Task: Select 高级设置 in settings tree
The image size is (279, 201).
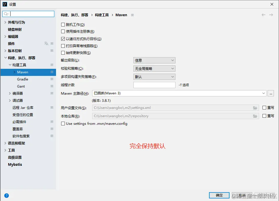Action: point(15,158)
